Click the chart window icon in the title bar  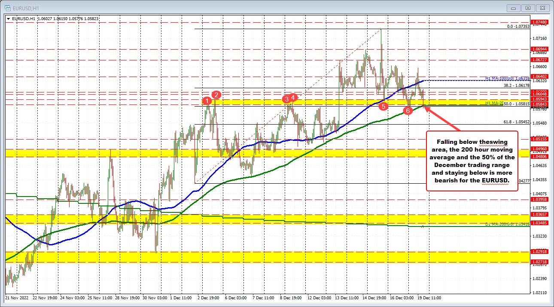[x=7, y=7]
